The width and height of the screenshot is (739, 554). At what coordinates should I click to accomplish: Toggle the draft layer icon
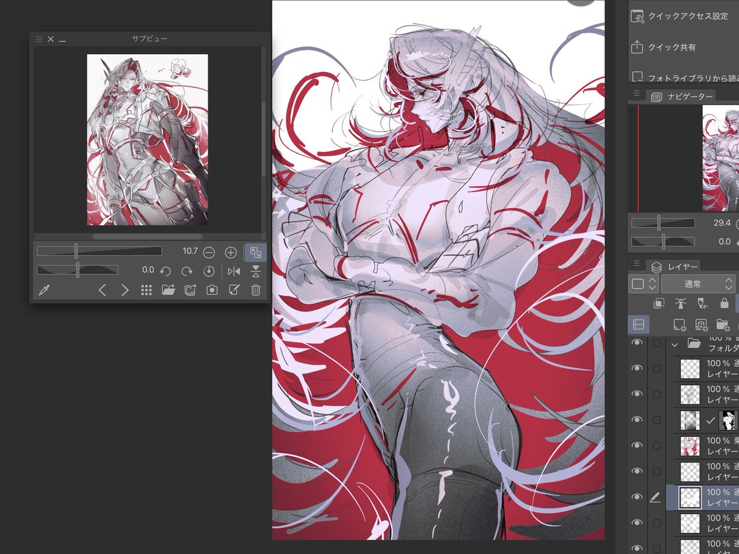[x=702, y=303]
